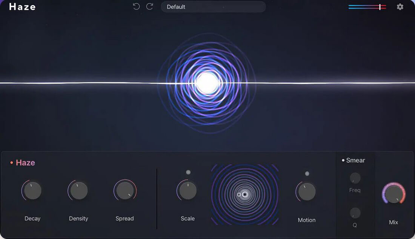Turn the Mix knob
The image size is (415, 239).
[393, 194]
